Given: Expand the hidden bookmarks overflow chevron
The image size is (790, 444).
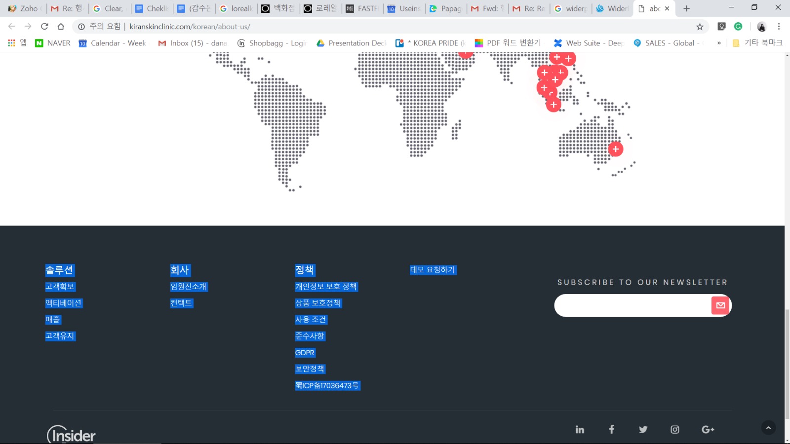Looking at the screenshot, I should pyautogui.click(x=719, y=43).
